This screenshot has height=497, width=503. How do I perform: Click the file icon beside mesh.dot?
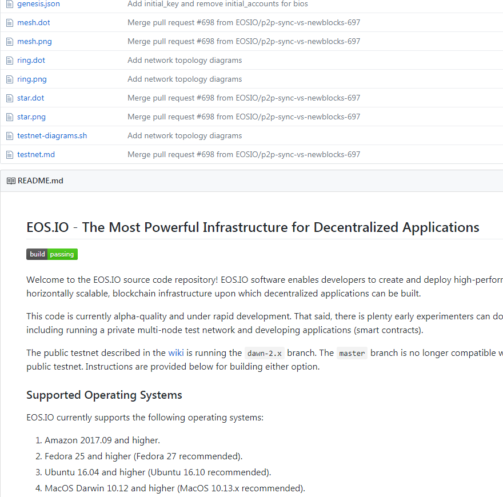click(10, 23)
